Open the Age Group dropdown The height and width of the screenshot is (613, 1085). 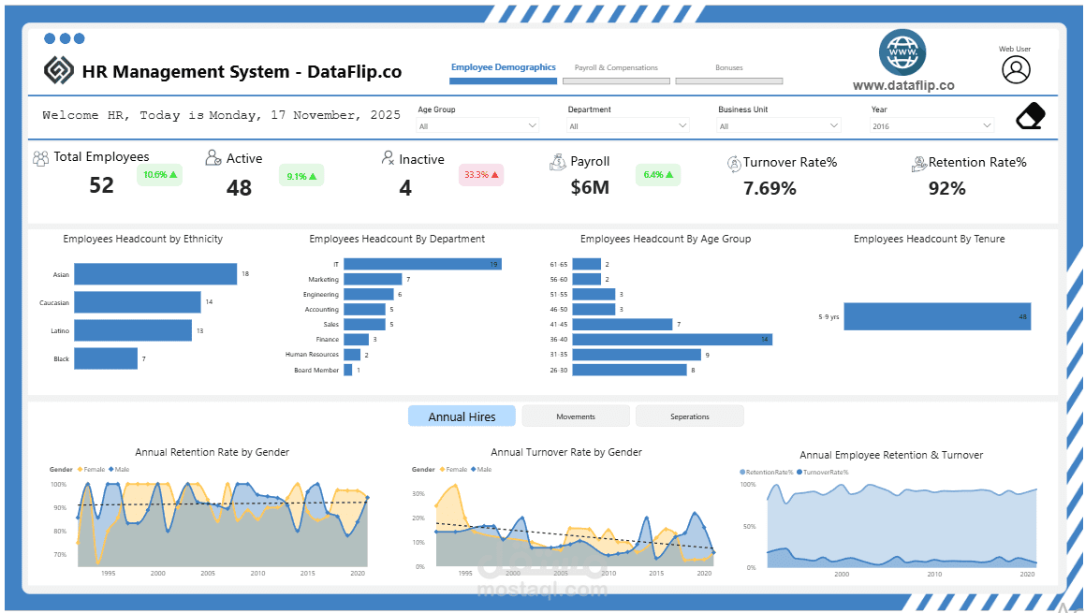click(x=477, y=126)
